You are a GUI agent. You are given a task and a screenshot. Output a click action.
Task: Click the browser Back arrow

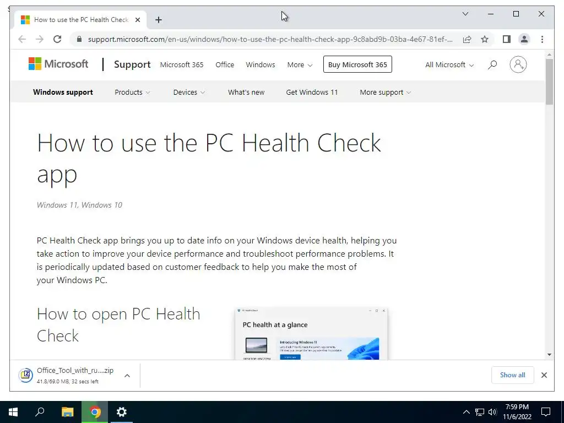(22, 39)
